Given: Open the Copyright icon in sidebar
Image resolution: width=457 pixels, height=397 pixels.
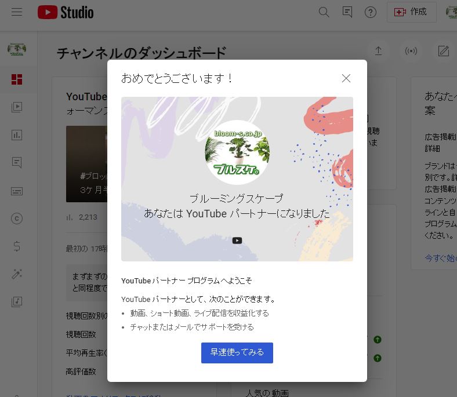Looking at the screenshot, I should pos(17,218).
